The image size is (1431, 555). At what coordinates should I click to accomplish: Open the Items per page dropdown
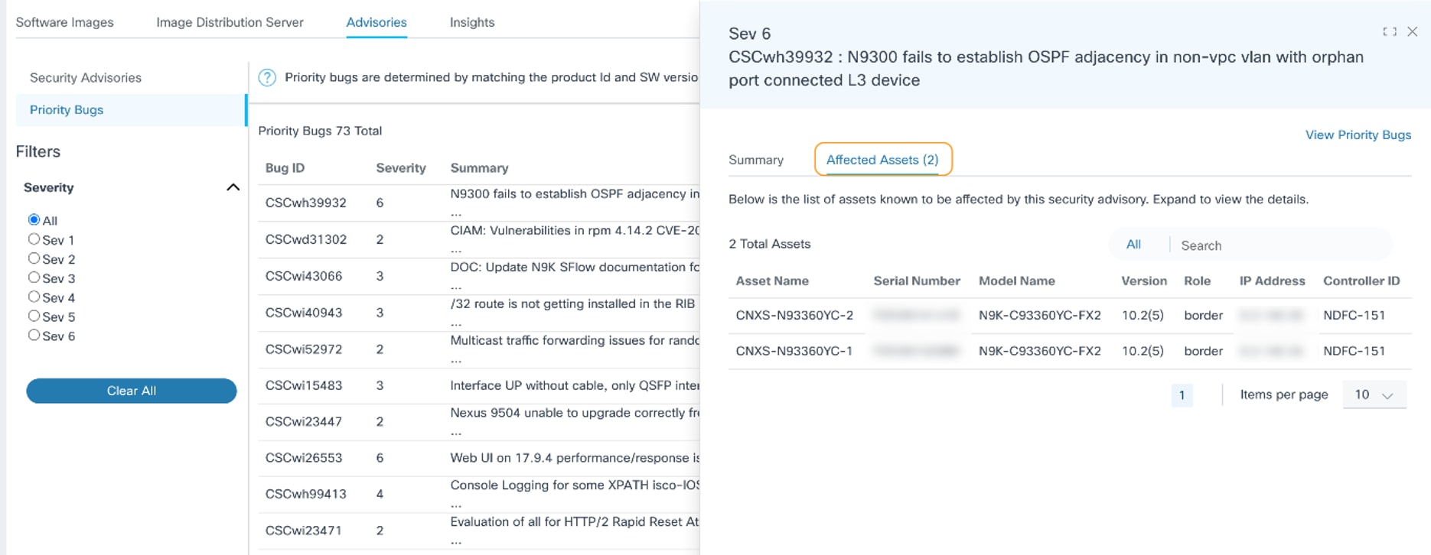point(1374,394)
